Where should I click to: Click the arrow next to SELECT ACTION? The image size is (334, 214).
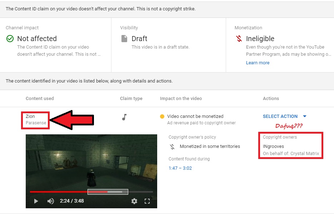pos(305,116)
